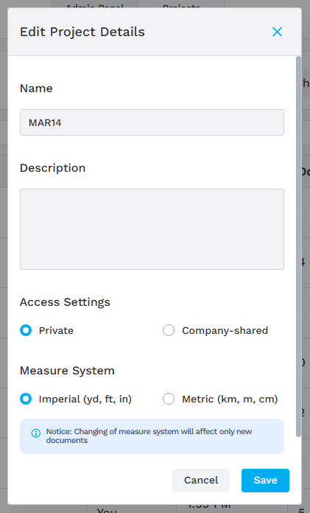
Task: Cancel editing the project details
Action: point(201,481)
